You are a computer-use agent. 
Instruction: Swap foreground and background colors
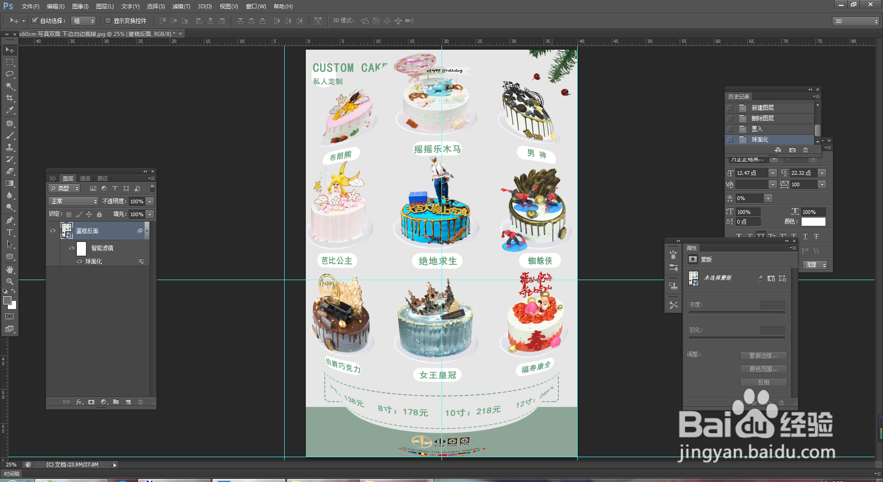(13, 291)
